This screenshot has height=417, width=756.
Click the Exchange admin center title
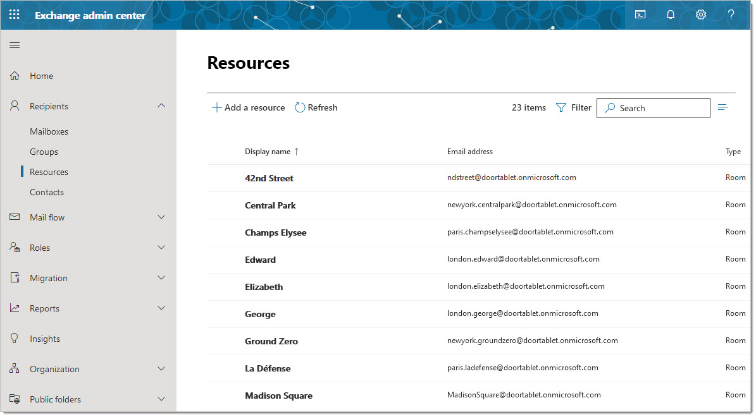(90, 15)
